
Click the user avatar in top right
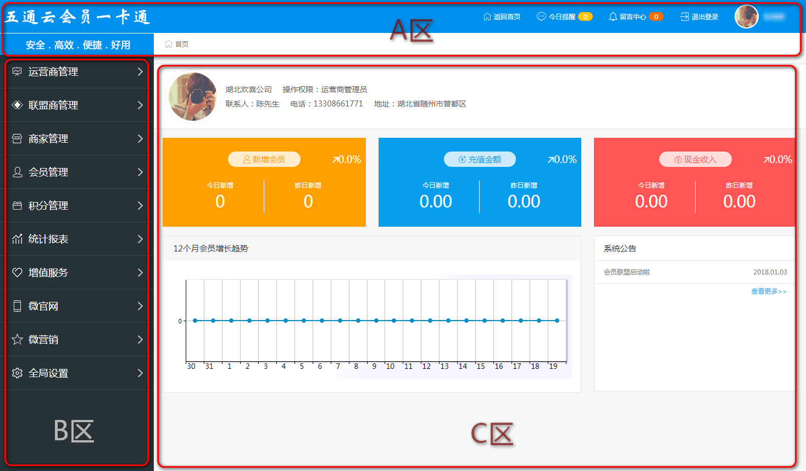(746, 16)
